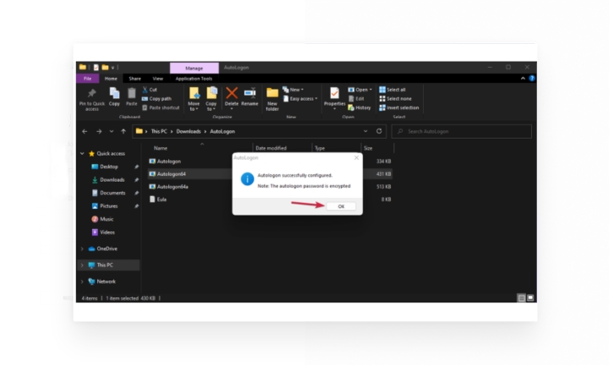The width and height of the screenshot is (609, 365).
Task: Go back with the Back arrow
Action: tap(85, 132)
